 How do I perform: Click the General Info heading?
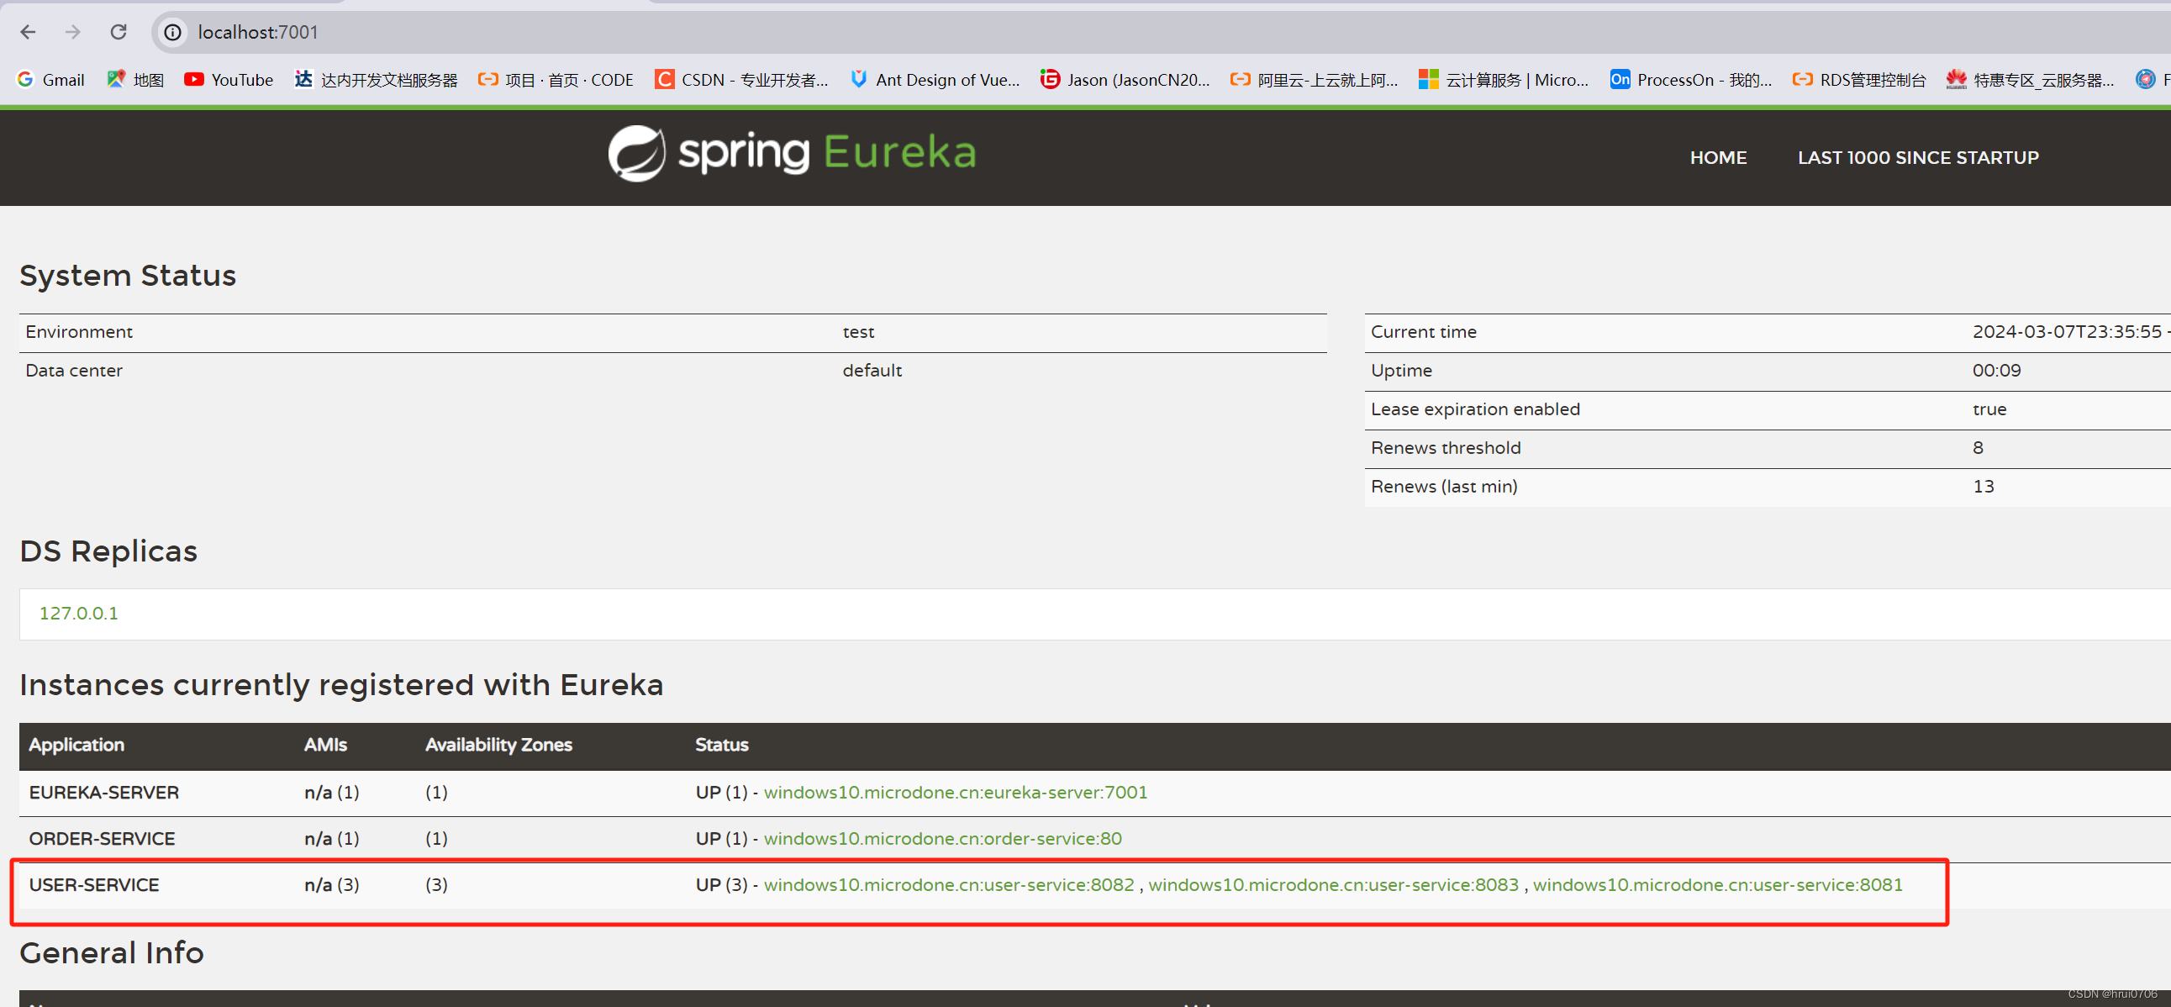point(111,953)
